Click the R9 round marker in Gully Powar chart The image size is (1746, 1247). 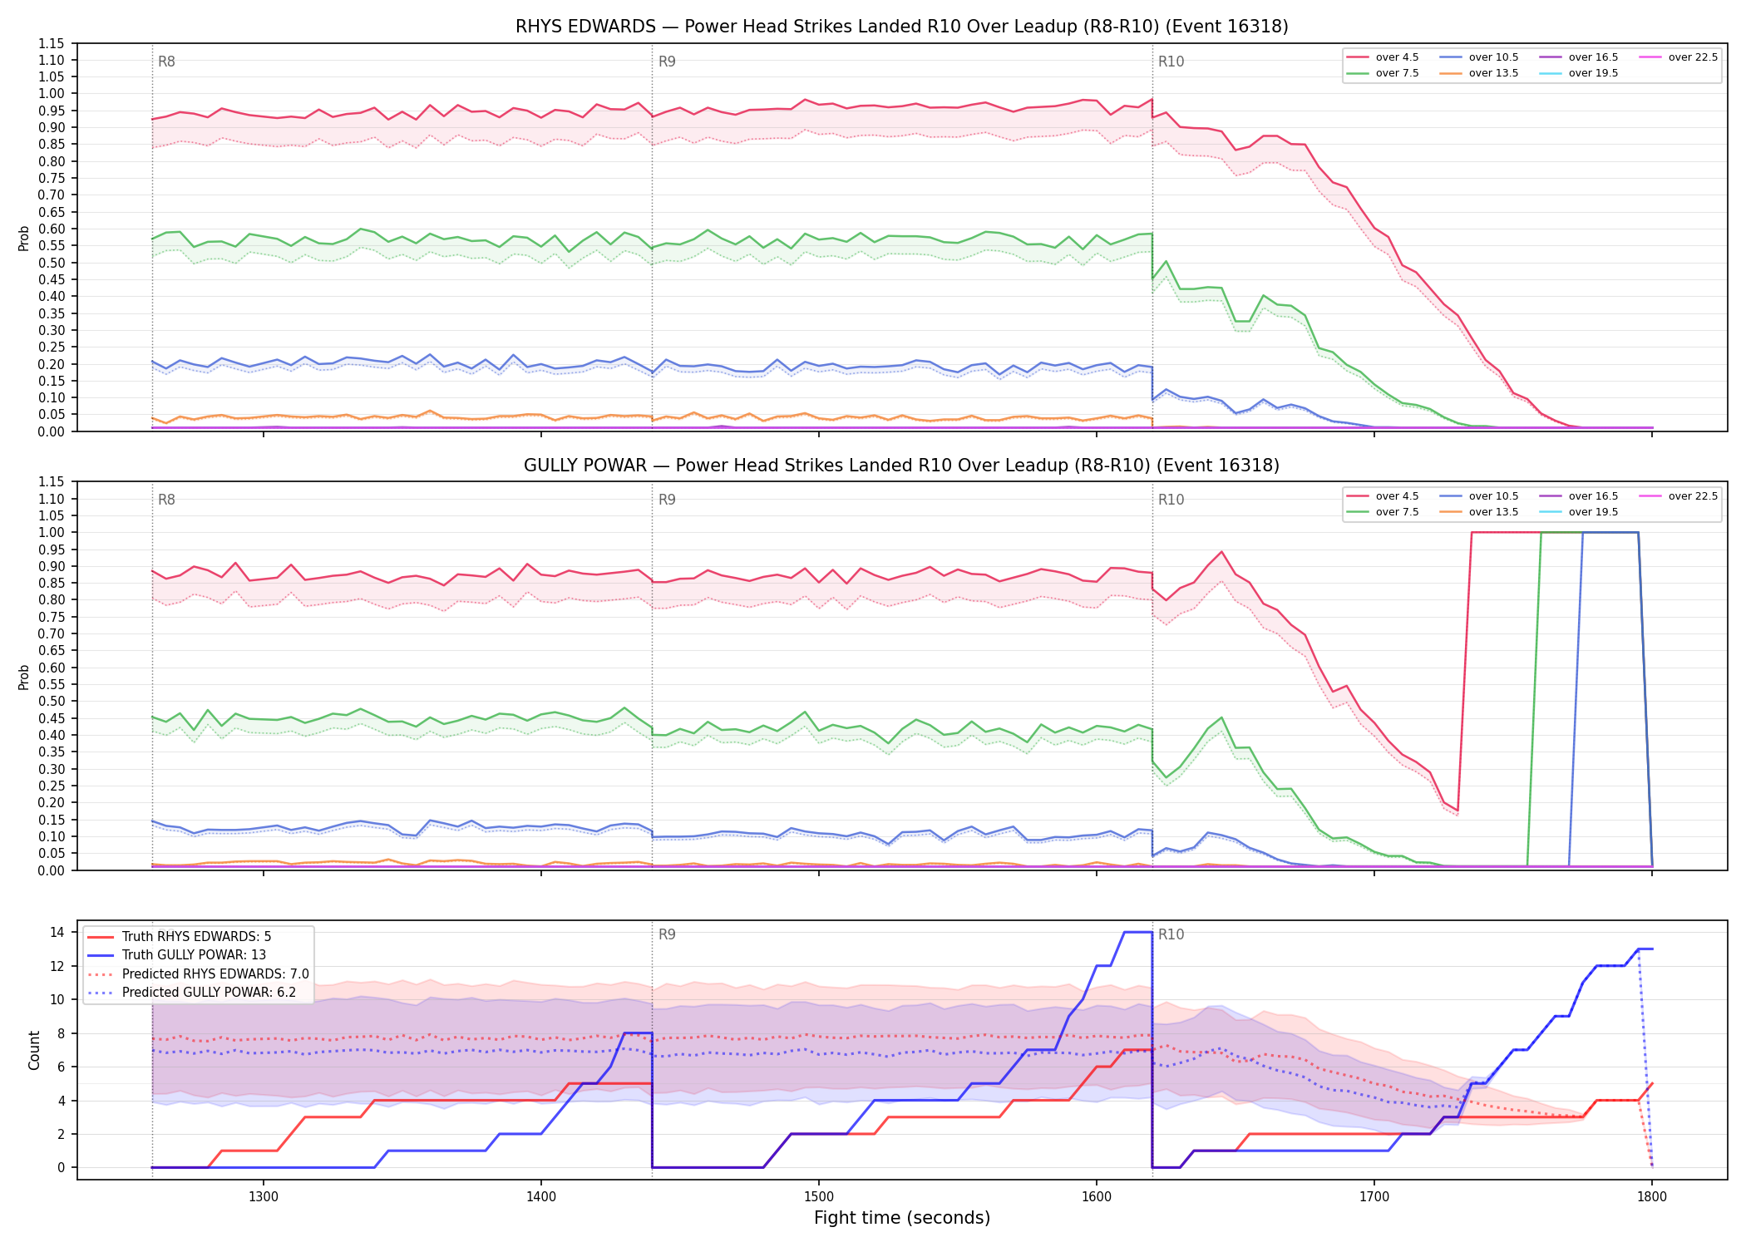pos(667,500)
